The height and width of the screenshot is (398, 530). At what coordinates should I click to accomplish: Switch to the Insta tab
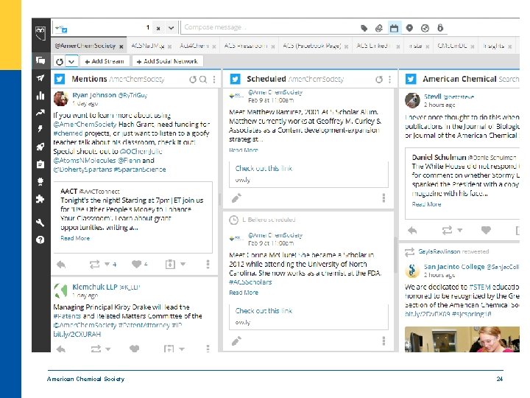(415, 46)
